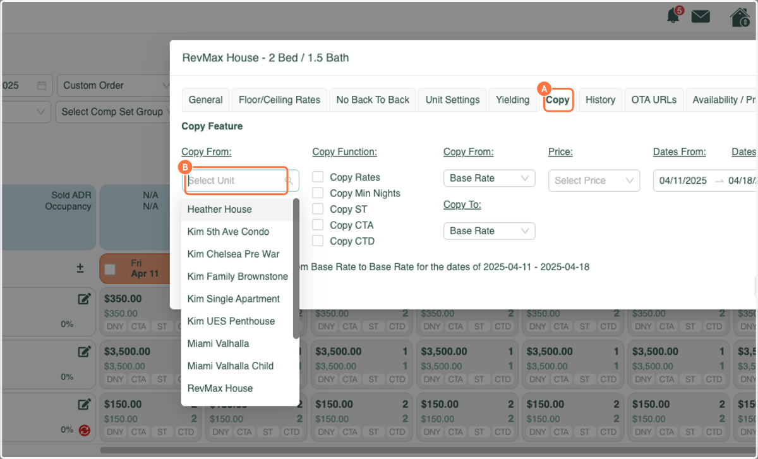
Task: Open the No Back To Back tab
Action: (x=373, y=100)
